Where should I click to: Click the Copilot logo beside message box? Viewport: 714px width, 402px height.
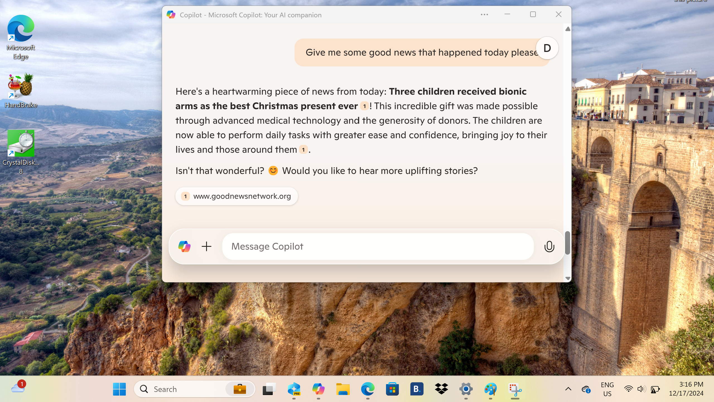[184, 247]
